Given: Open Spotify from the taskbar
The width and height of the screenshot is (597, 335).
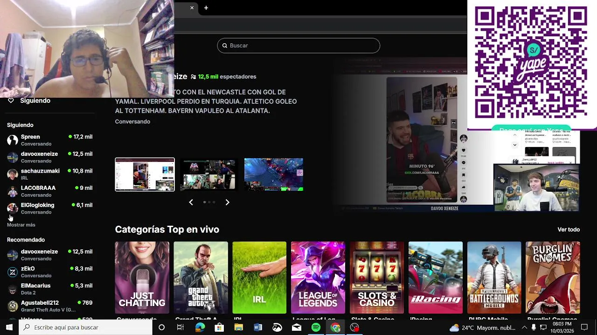Looking at the screenshot, I should (316, 328).
